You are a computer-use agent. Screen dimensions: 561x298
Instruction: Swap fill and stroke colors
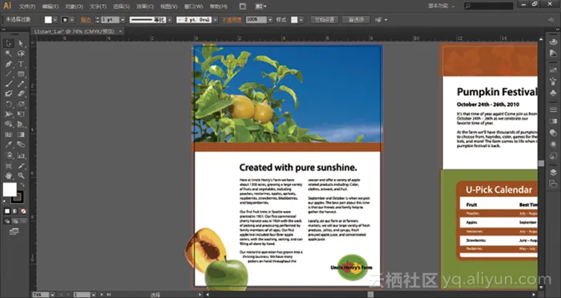(22, 185)
